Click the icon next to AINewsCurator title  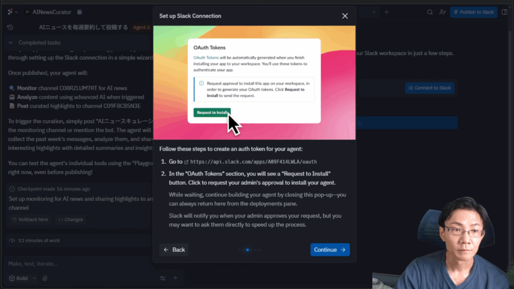coord(80,12)
